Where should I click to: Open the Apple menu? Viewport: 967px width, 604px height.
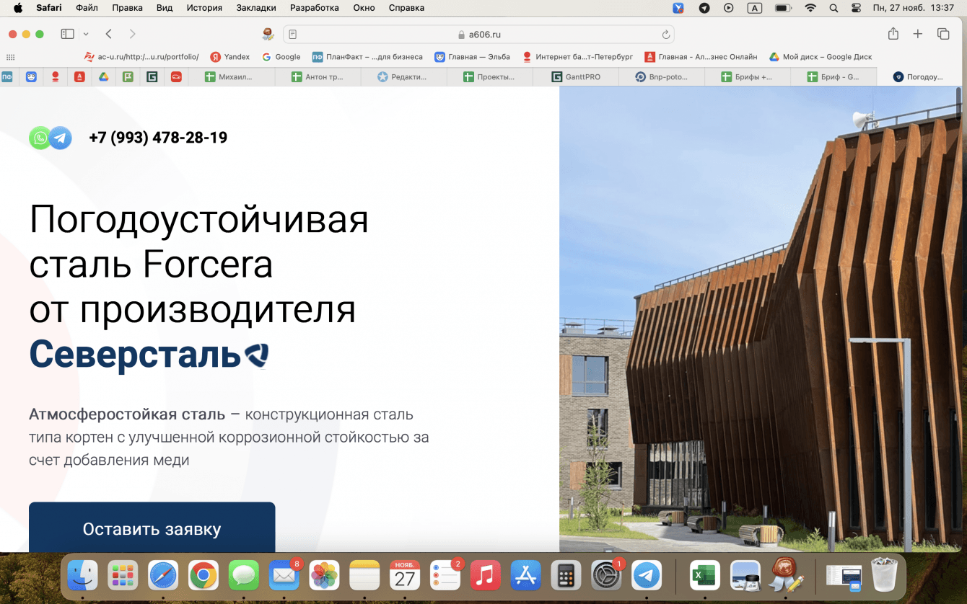point(18,8)
